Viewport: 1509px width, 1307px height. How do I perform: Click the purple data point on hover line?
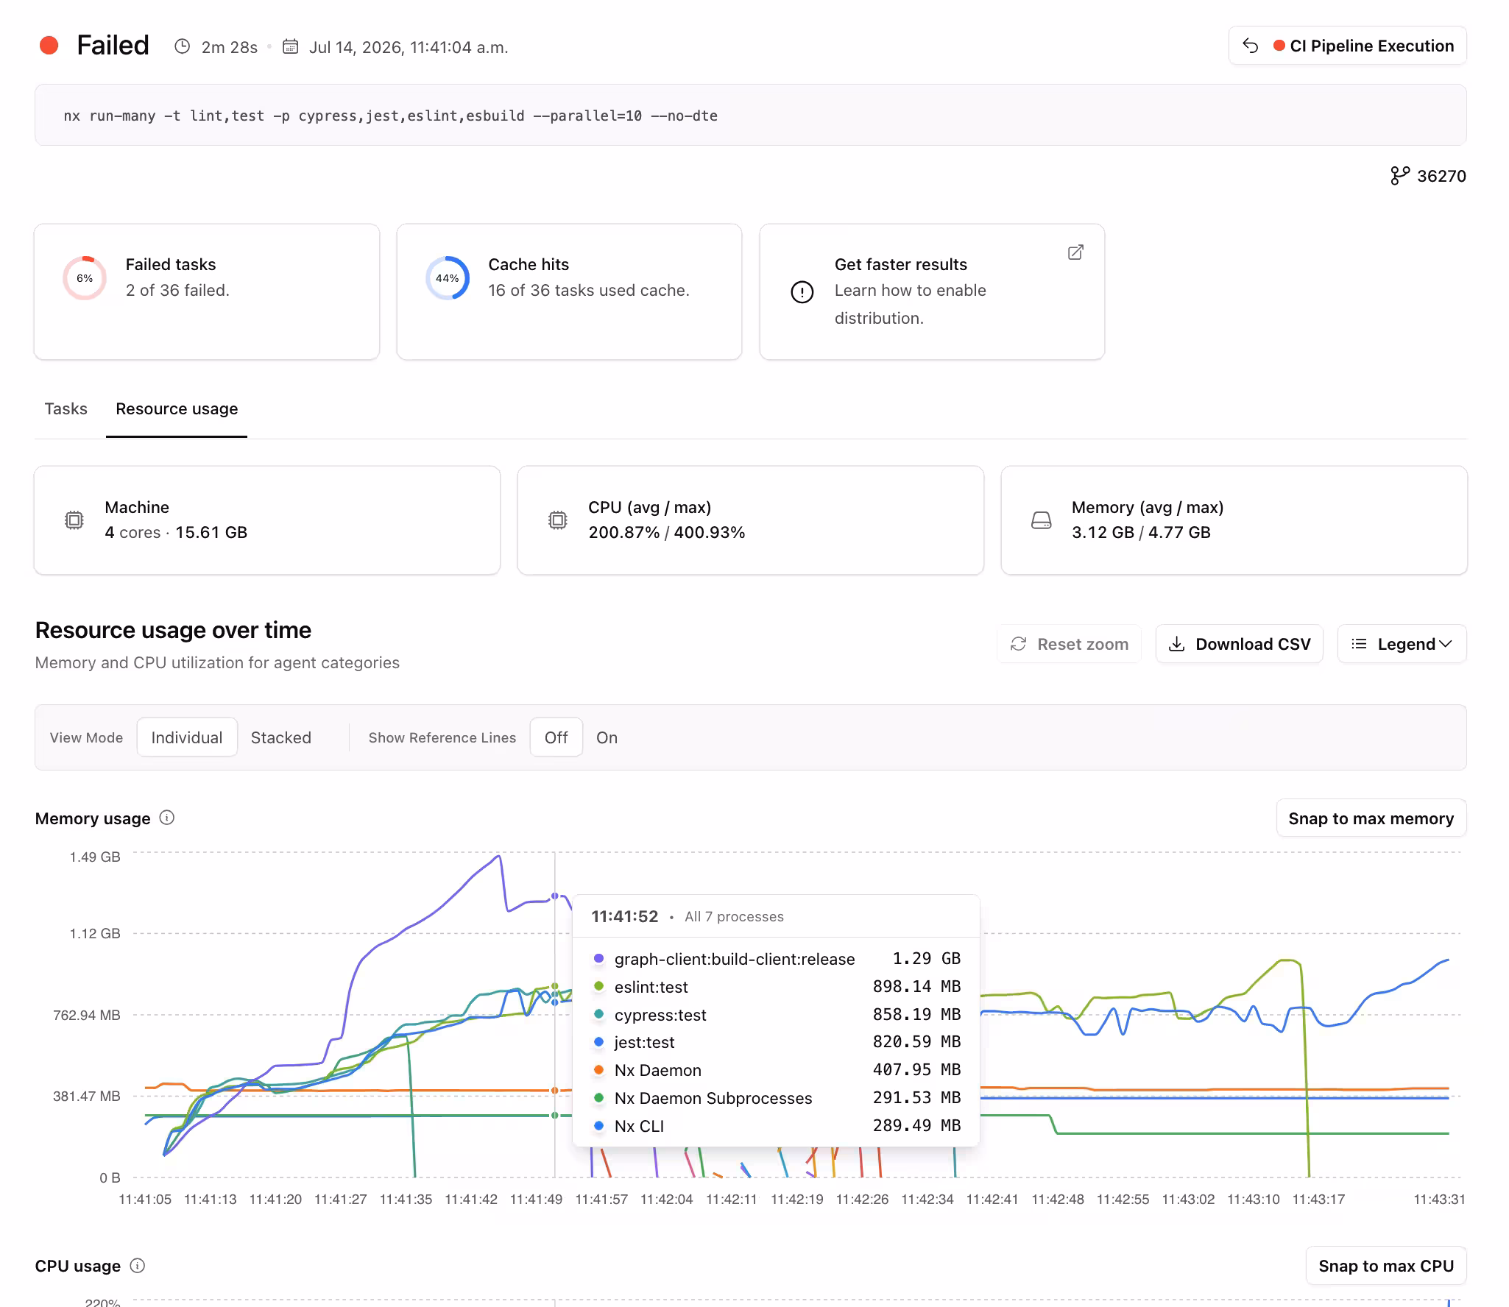(555, 896)
